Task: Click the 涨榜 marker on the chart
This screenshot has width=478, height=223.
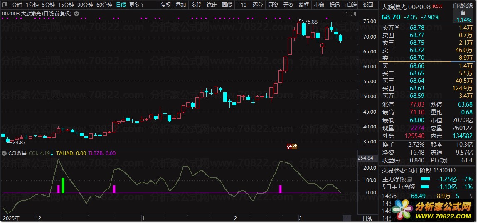Action: click(x=292, y=146)
